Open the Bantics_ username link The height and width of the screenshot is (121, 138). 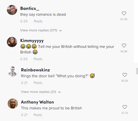tap(30, 8)
